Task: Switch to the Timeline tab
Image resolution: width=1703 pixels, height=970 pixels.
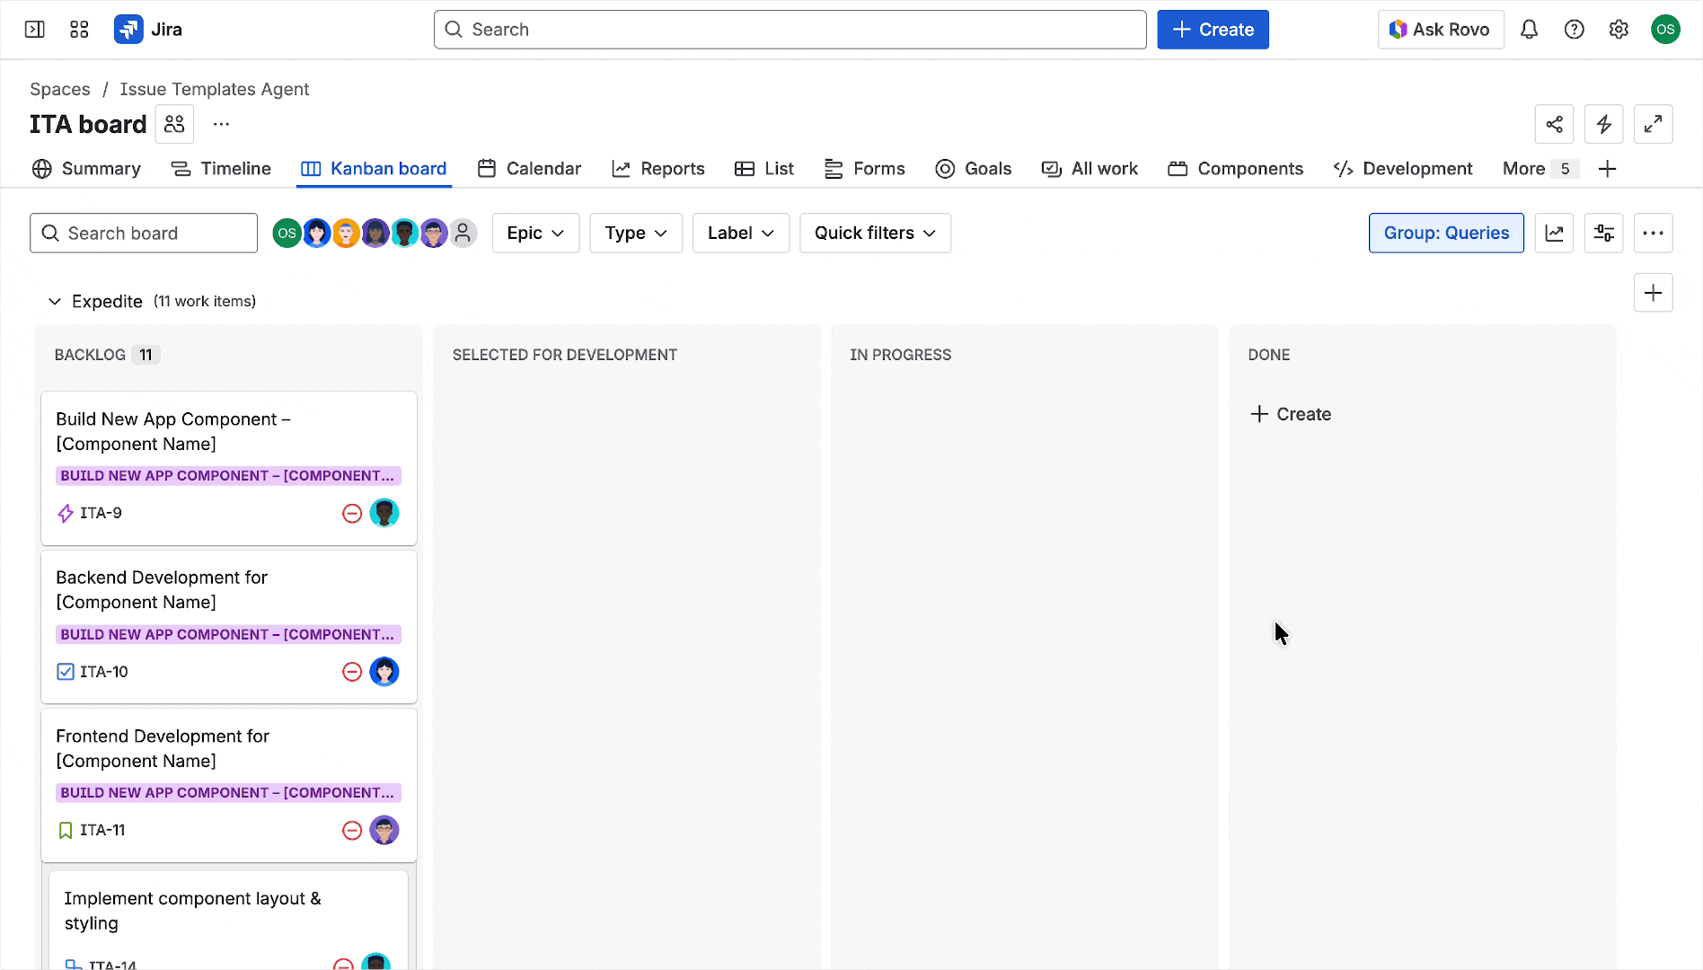Action: [221, 169]
